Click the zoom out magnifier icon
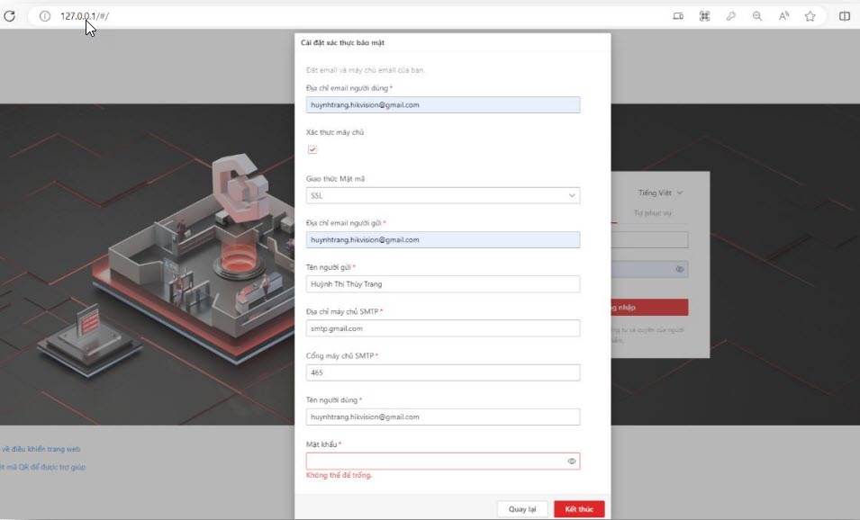860x520 pixels. (x=757, y=16)
